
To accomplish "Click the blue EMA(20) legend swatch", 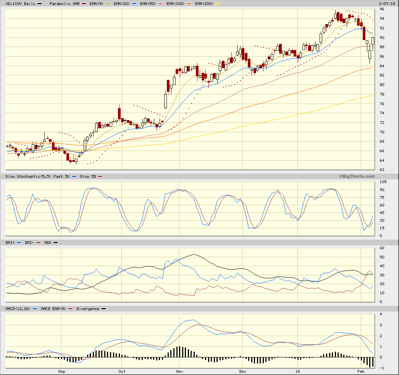I will pos(134,4).
